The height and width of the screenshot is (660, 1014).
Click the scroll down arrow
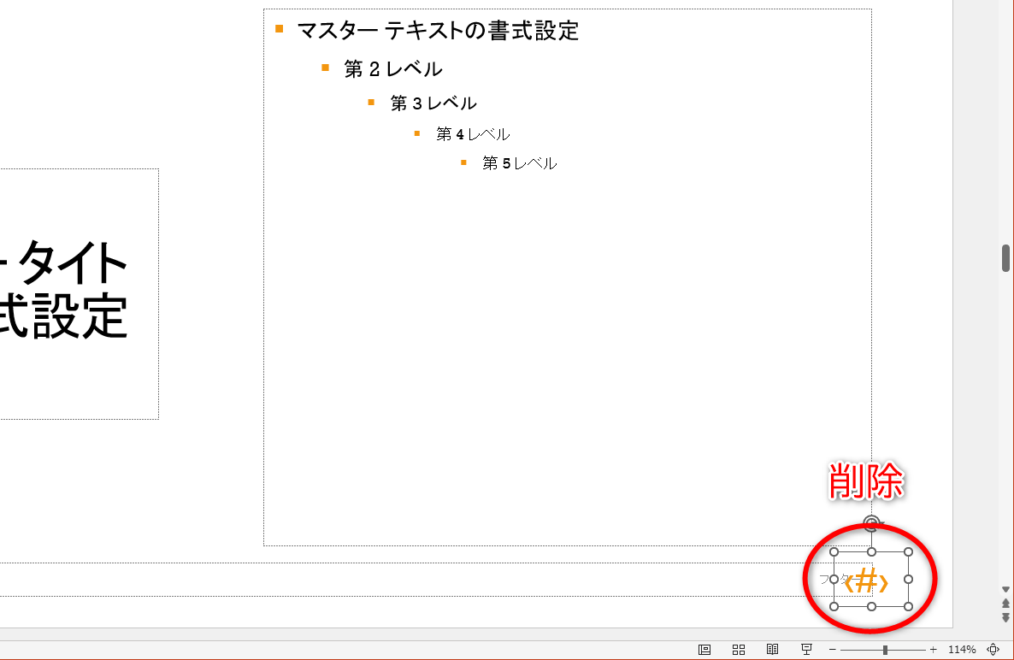coord(1005,590)
